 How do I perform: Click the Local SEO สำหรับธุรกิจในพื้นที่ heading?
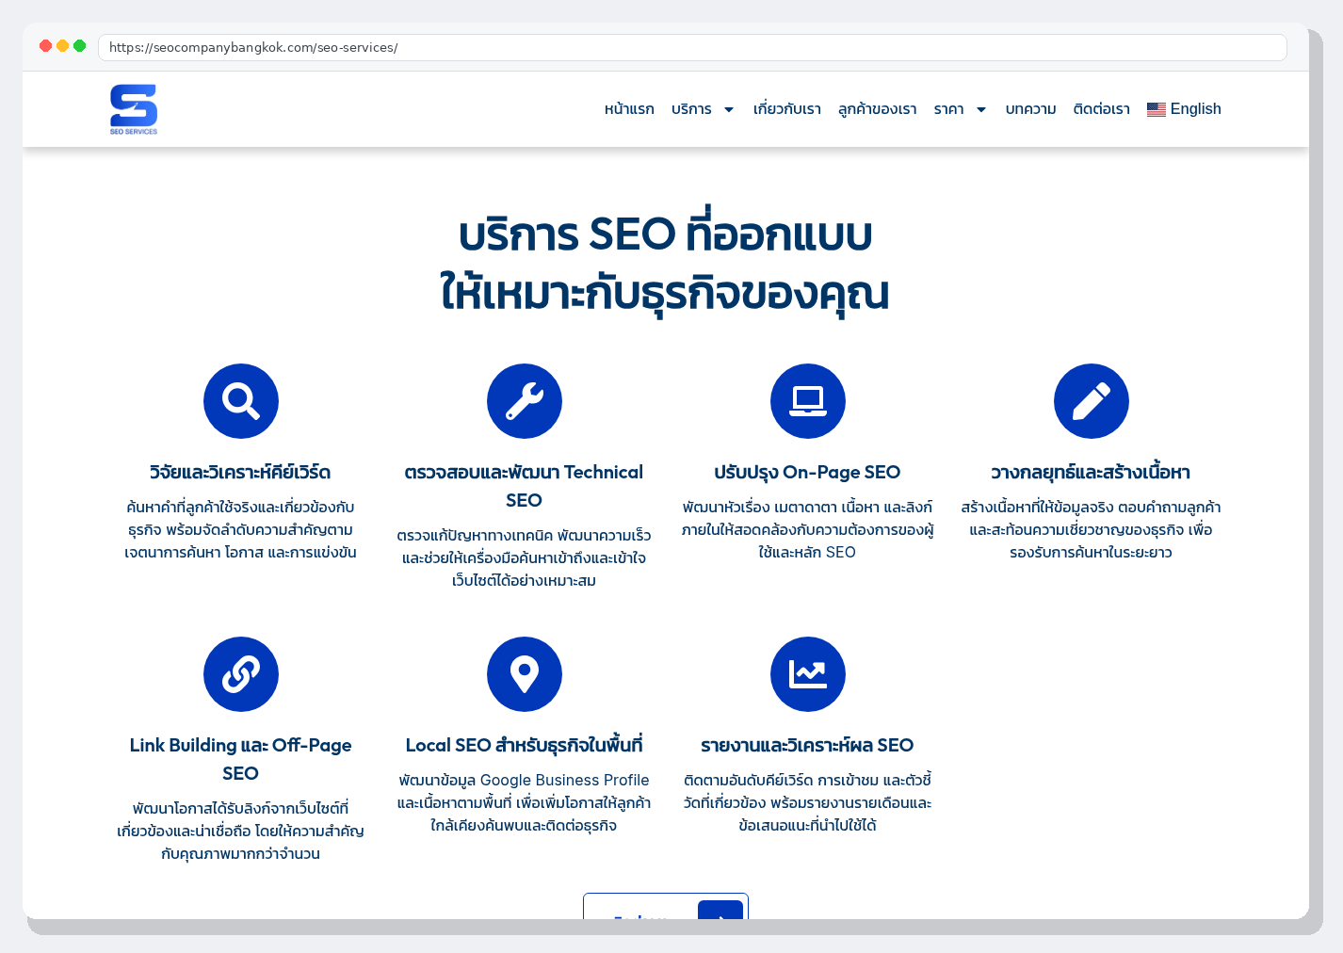tap(524, 745)
